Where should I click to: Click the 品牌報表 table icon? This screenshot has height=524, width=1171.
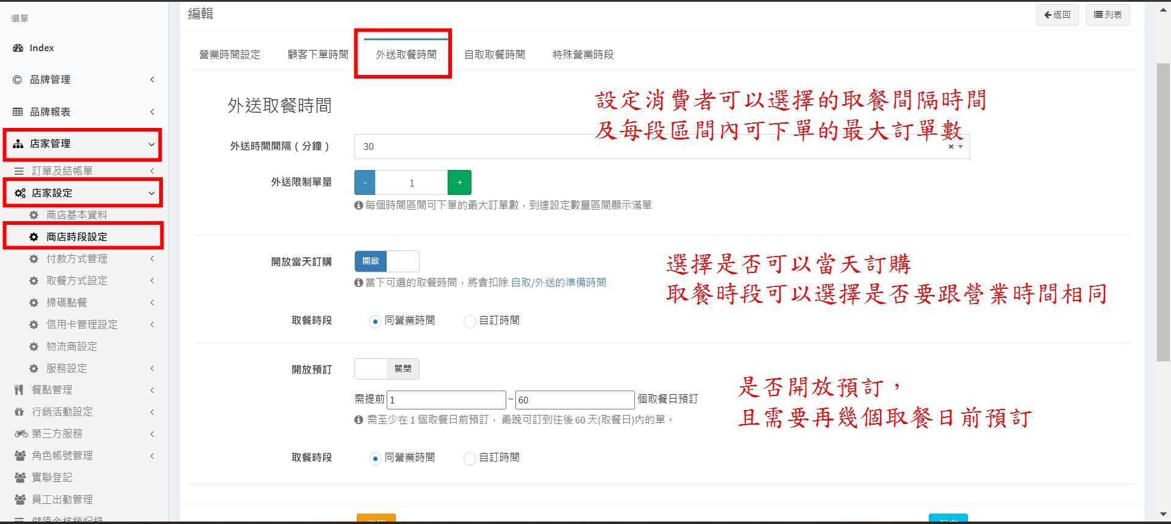(18, 112)
